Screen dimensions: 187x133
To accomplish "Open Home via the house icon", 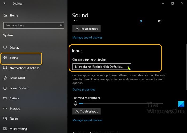I will coord(5,16).
